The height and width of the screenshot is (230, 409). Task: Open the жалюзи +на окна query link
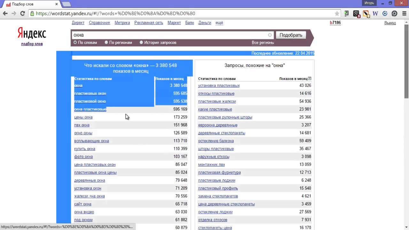click(x=89, y=196)
